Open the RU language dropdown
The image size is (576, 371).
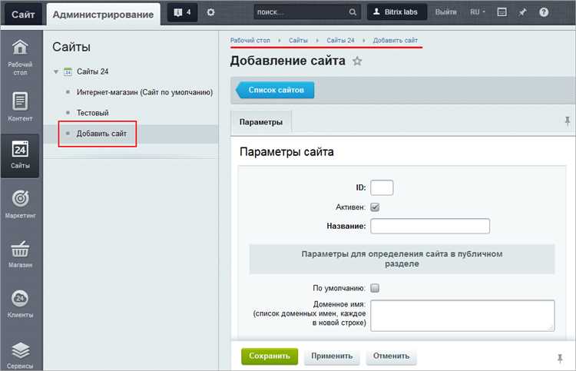click(x=478, y=12)
